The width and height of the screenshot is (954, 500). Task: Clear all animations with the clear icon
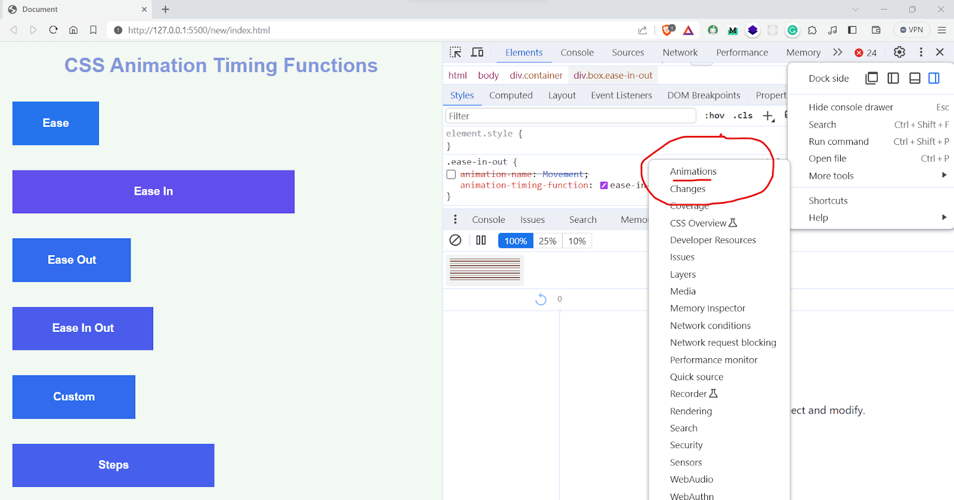(456, 240)
